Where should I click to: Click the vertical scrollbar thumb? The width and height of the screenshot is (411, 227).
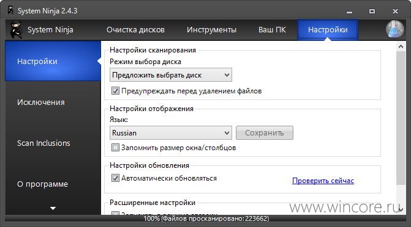401,118
